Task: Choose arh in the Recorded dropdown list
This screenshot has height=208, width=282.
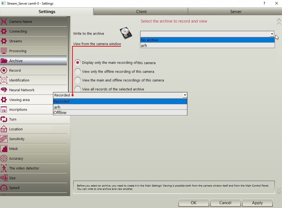Action: click(x=120, y=107)
